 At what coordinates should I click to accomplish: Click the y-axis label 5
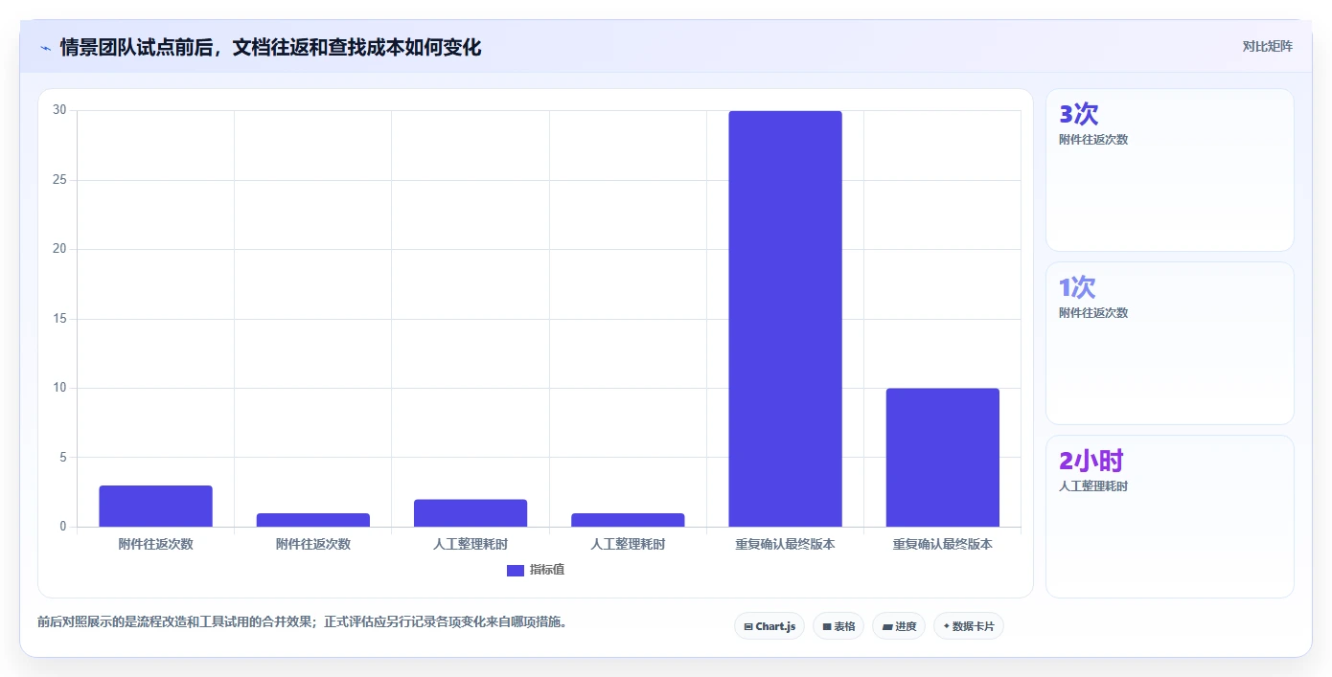point(63,458)
